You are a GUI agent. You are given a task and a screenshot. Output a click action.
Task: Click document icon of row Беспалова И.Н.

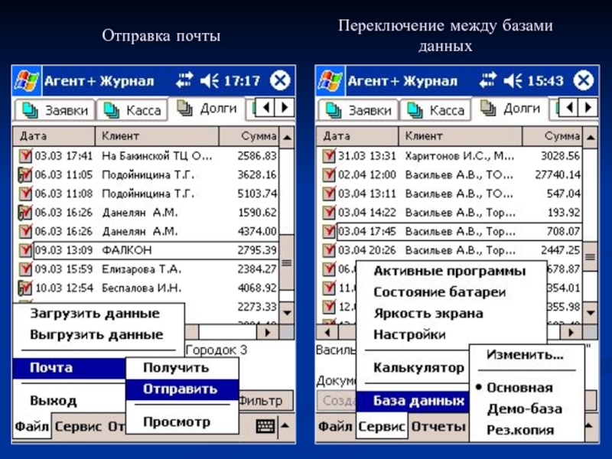click(x=25, y=288)
